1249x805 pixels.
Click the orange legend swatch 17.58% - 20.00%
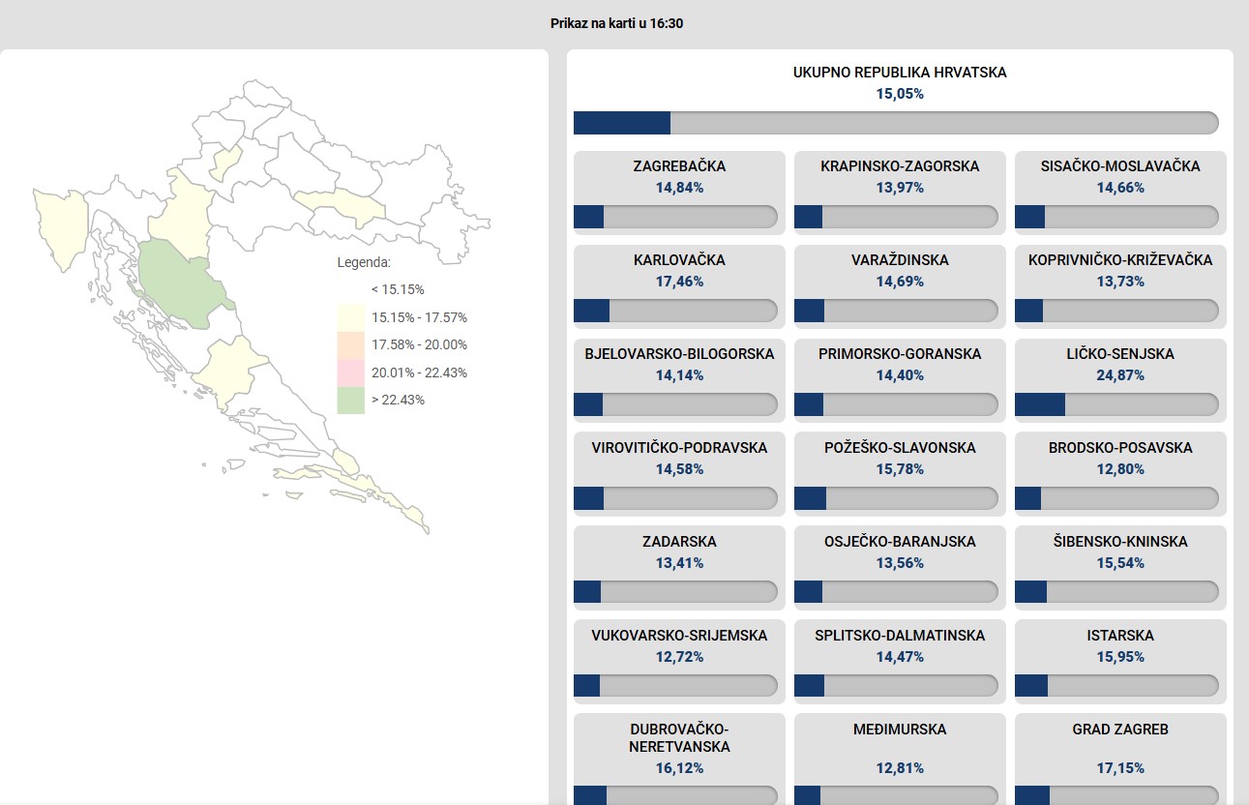coord(350,344)
